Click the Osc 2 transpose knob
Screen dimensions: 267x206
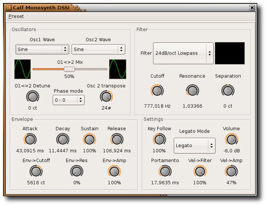tap(106, 97)
